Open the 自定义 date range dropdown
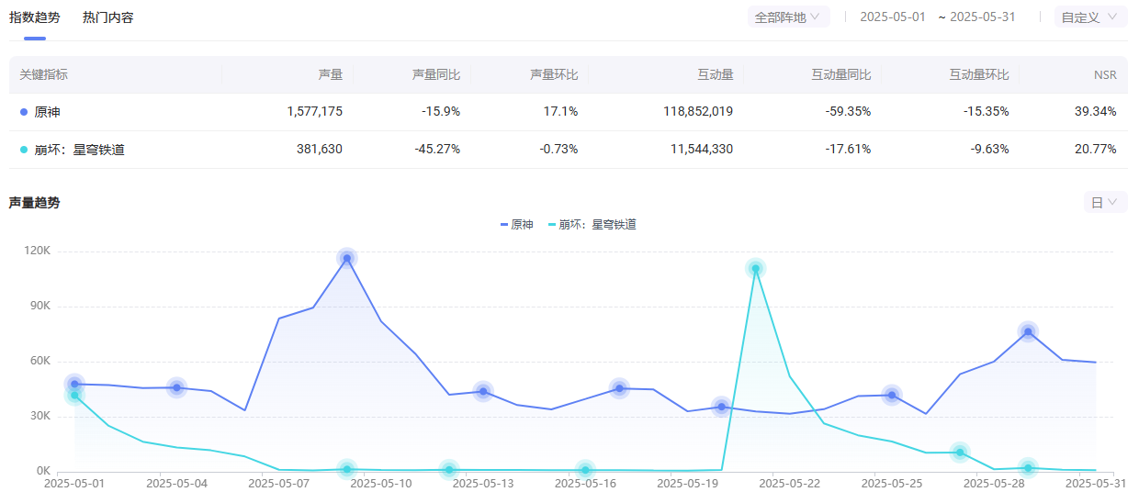The height and width of the screenshot is (503, 1139). [x=1090, y=17]
